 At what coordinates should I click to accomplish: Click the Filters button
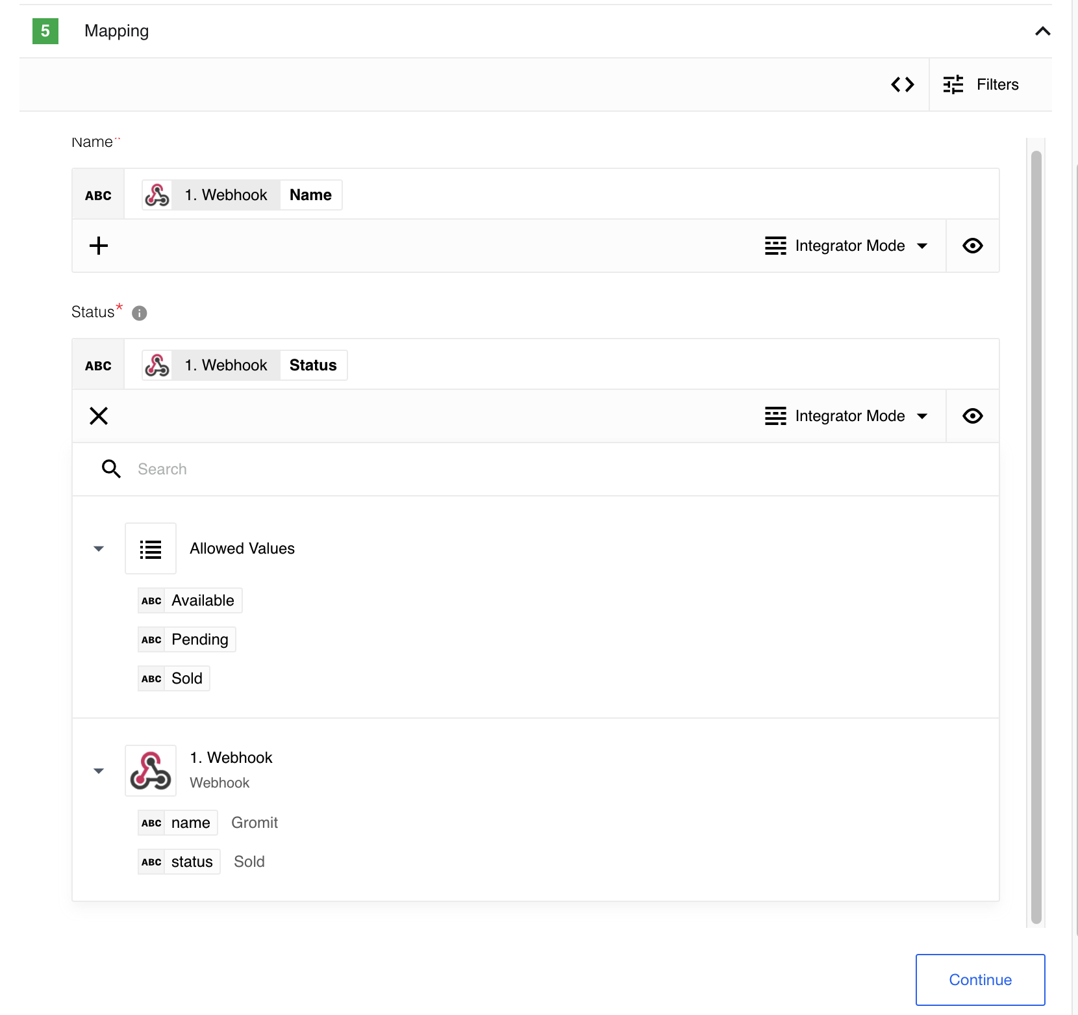[x=990, y=84]
